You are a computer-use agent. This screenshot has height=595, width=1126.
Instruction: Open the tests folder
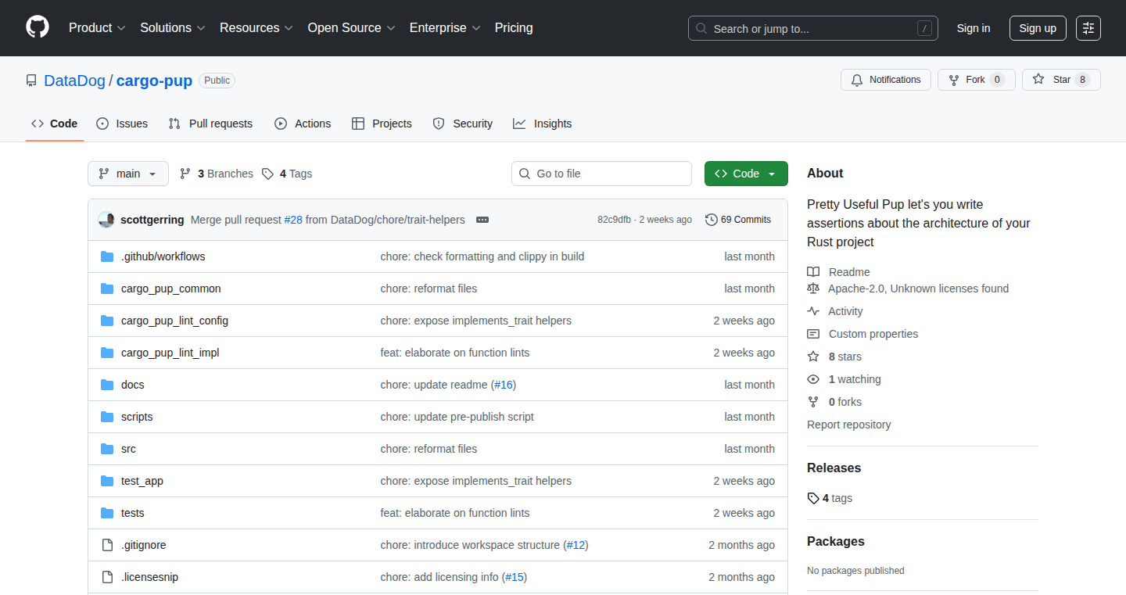(133, 513)
